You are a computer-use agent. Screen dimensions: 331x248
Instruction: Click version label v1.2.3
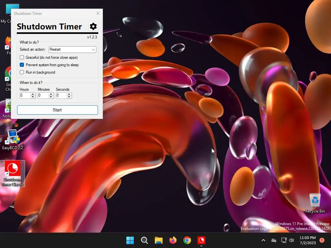92,37
